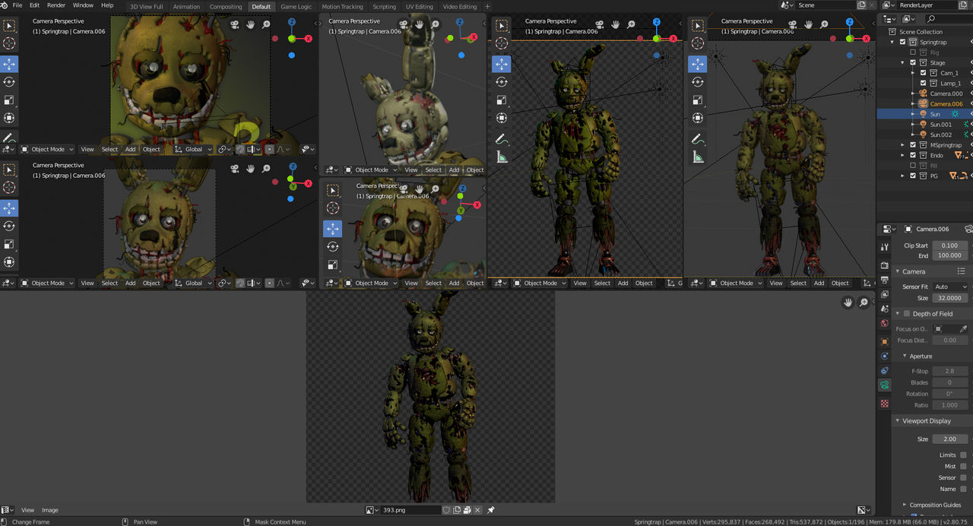Click the image editor zoom magnifier icon
Screen dimensions: 973x526
pyautogui.click(x=864, y=303)
